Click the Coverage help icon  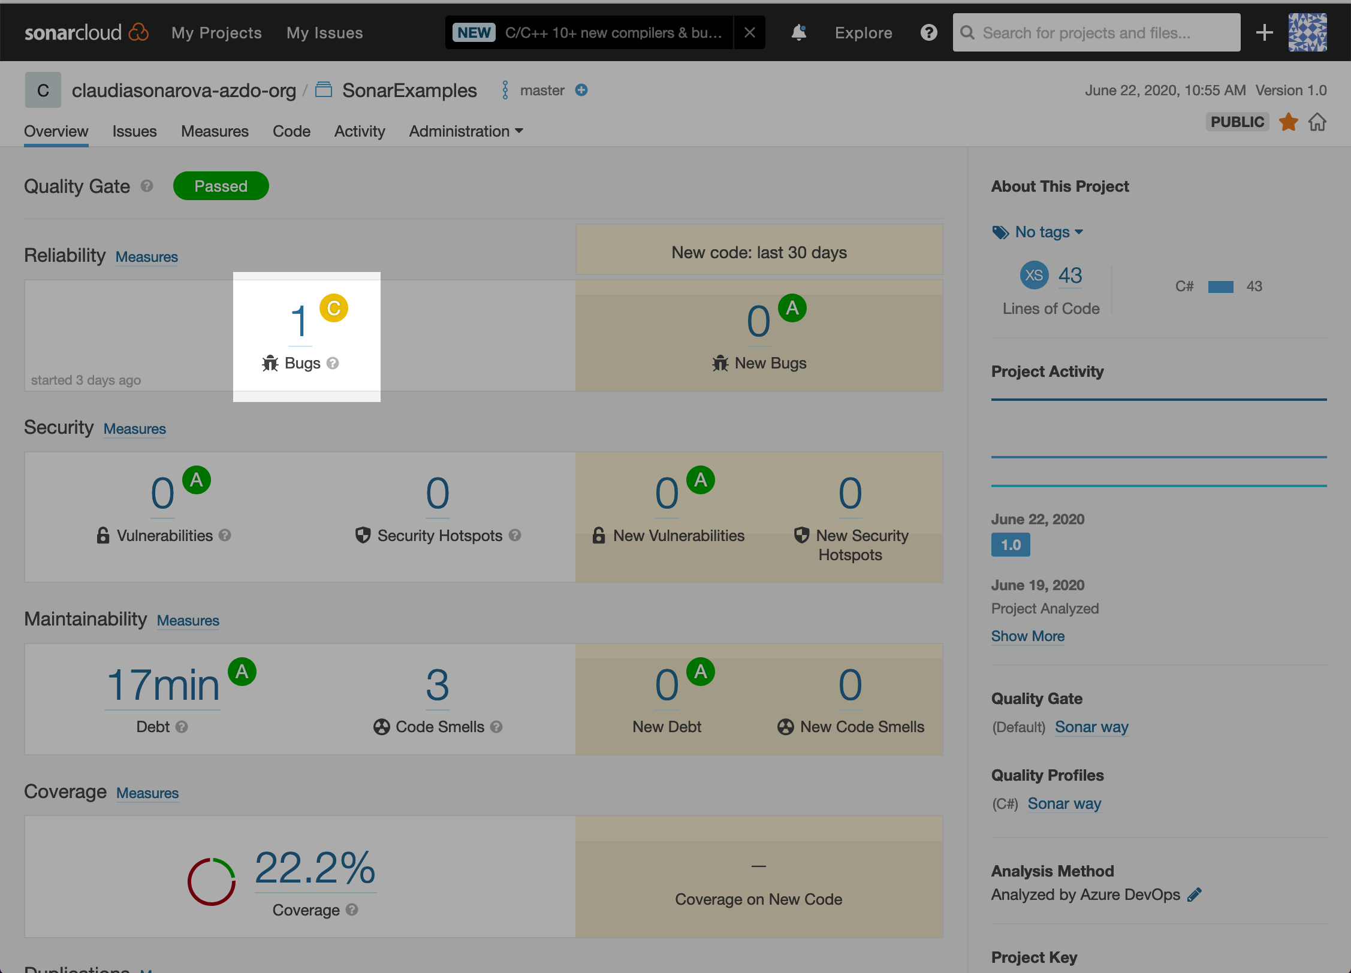352,909
